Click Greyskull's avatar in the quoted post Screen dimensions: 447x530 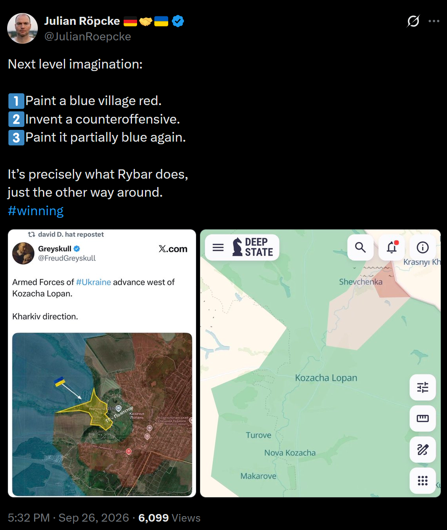pos(23,253)
